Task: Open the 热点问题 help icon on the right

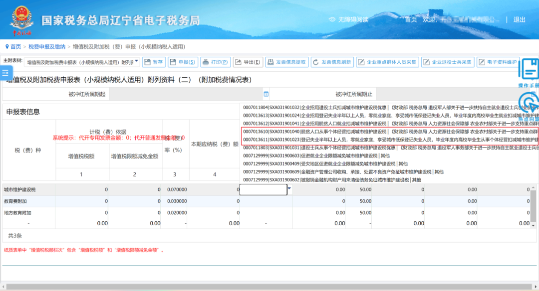Action: click(x=529, y=106)
